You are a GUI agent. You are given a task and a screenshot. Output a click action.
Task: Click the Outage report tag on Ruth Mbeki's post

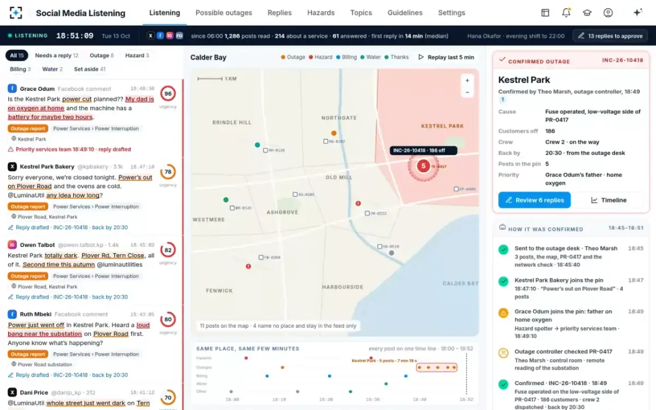pyautogui.click(x=28, y=354)
